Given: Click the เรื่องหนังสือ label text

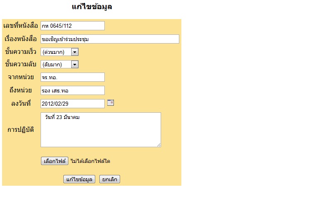Looking at the screenshot, I should [21, 39].
